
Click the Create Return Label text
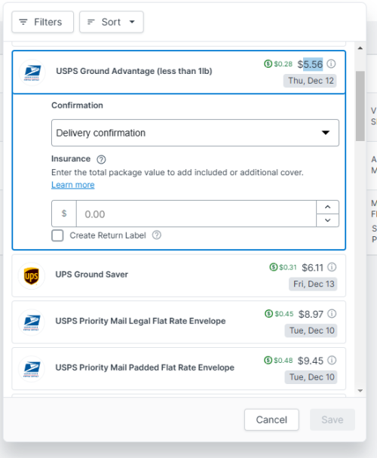(108, 235)
